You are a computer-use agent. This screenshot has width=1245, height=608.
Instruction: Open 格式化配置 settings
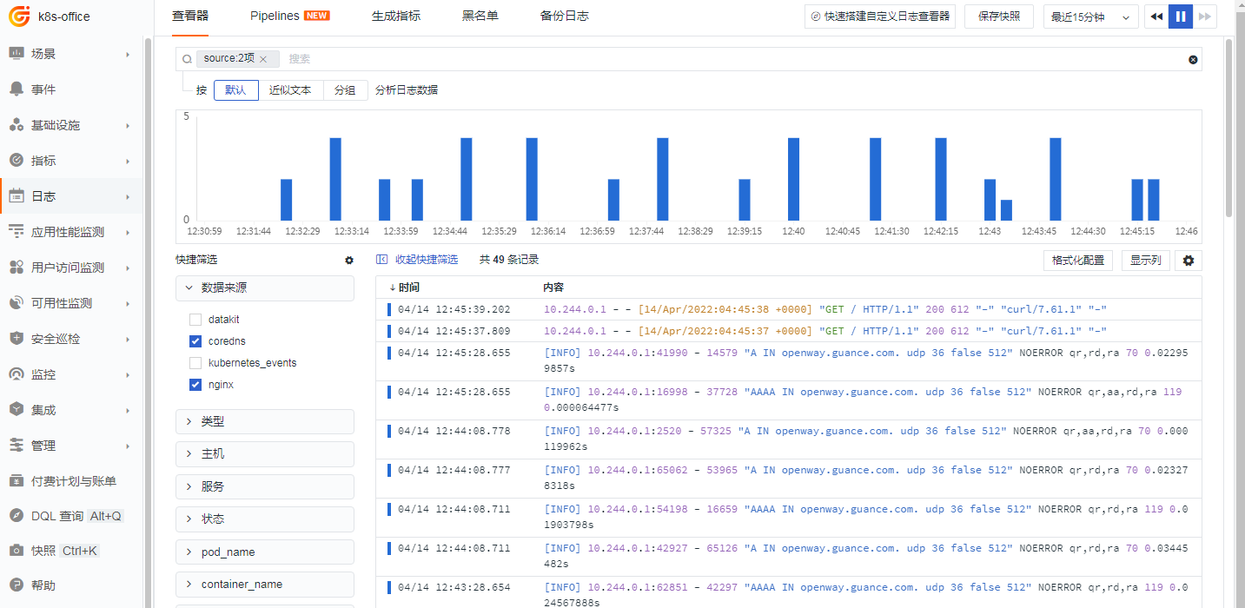(x=1077, y=260)
